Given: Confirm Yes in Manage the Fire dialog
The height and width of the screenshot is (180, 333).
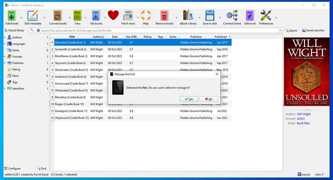Looking at the screenshot, I should 189,99.
